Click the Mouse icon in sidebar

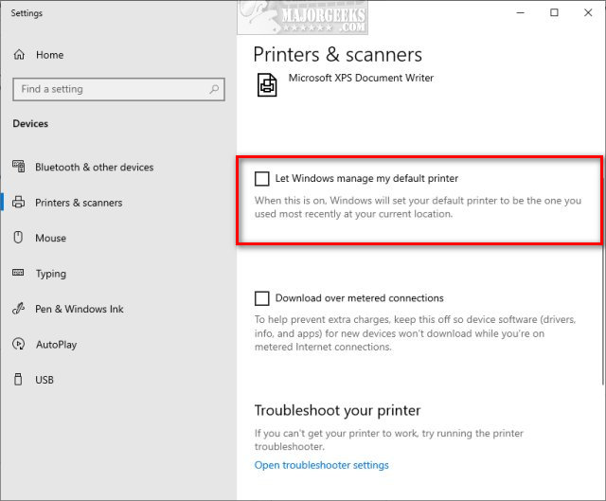18,238
